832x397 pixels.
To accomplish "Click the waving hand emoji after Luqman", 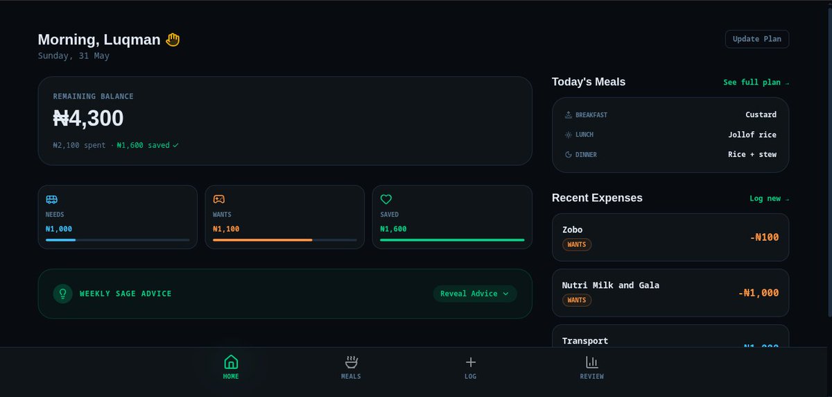I will (173, 40).
